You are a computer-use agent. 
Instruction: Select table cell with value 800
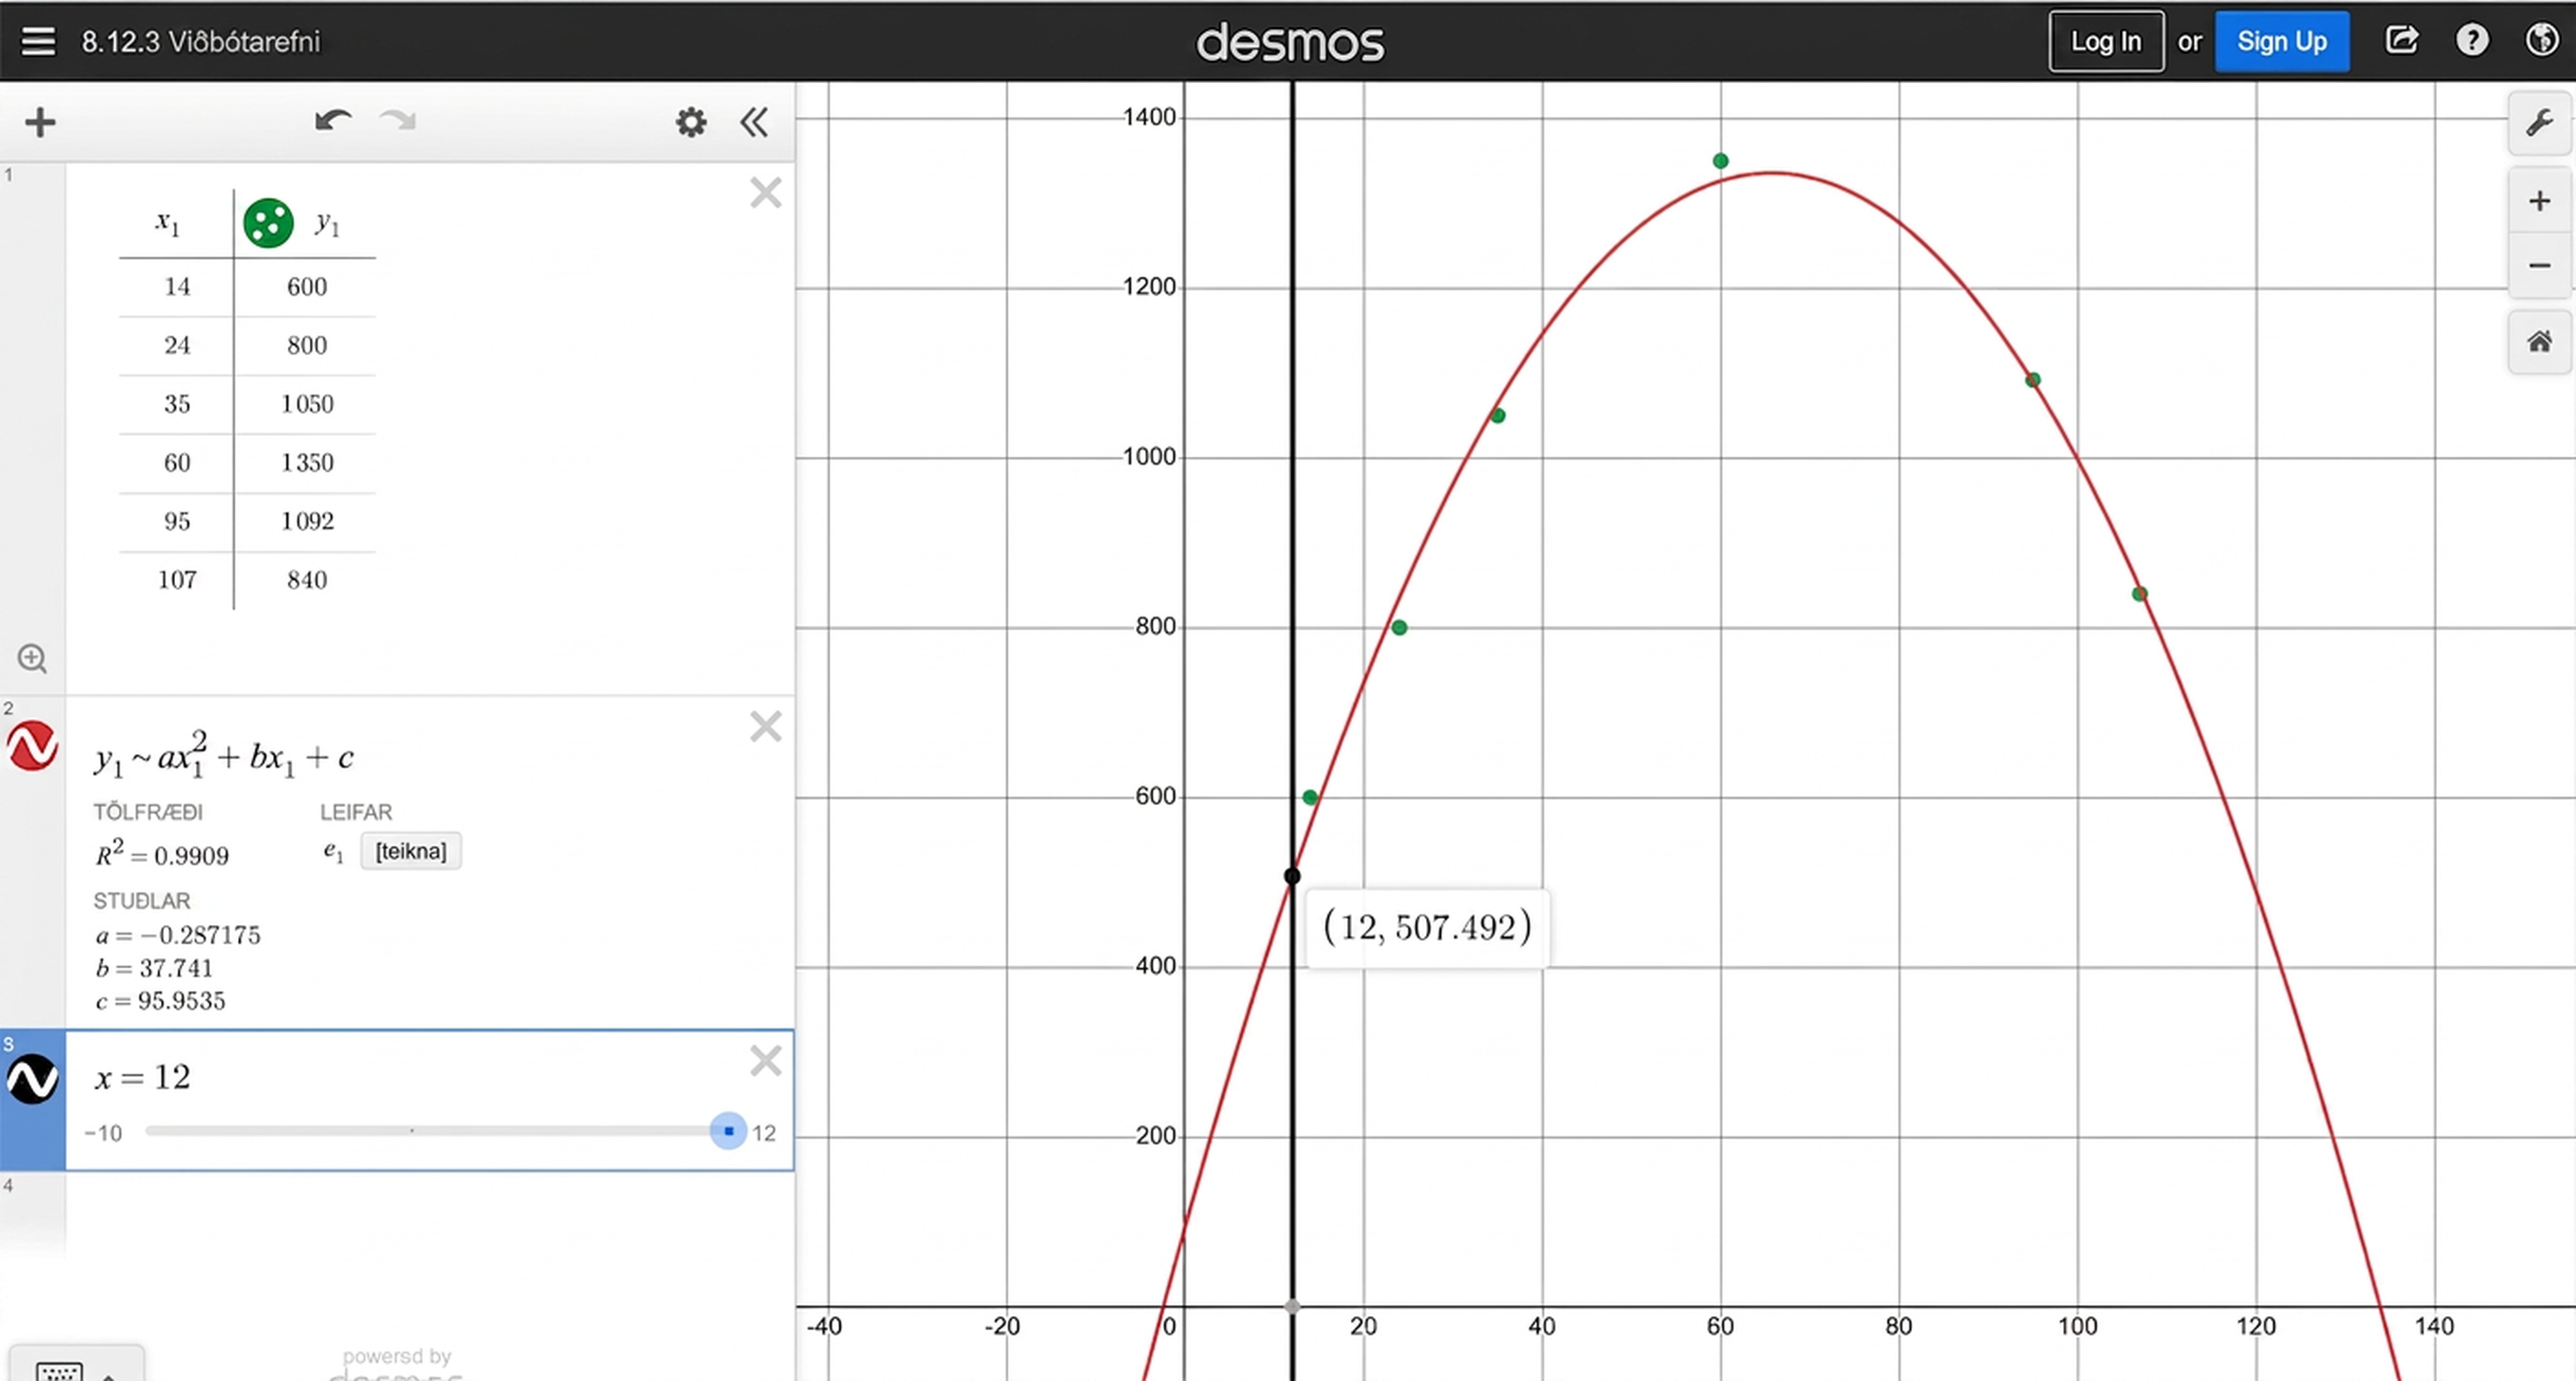pyautogui.click(x=306, y=346)
